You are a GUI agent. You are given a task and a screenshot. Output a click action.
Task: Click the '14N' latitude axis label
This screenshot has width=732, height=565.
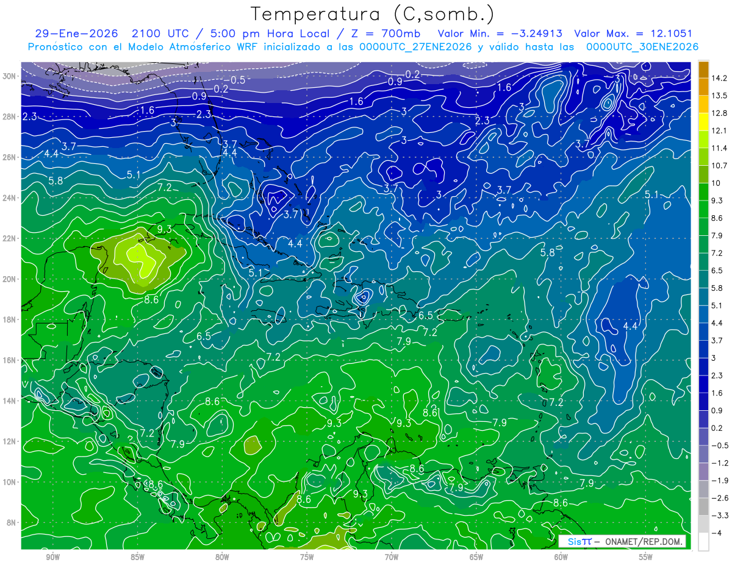[x=10, y=401]
